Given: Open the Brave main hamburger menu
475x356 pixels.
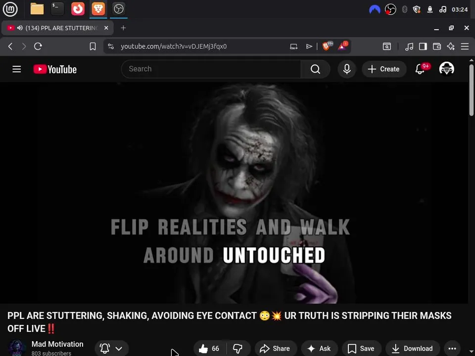Looking at the screenshot, I should (465, 46).
